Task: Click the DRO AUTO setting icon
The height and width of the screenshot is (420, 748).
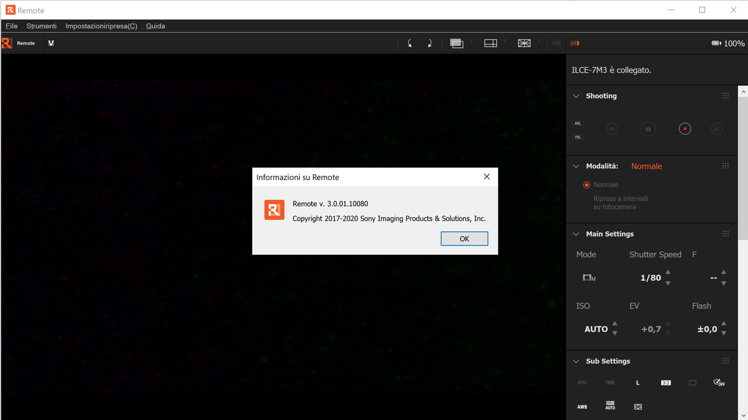Action: click(x=610, y=406)
